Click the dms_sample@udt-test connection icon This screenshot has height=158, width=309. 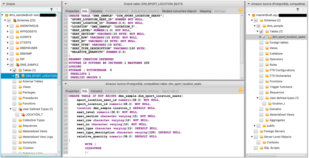pos(7,15)
